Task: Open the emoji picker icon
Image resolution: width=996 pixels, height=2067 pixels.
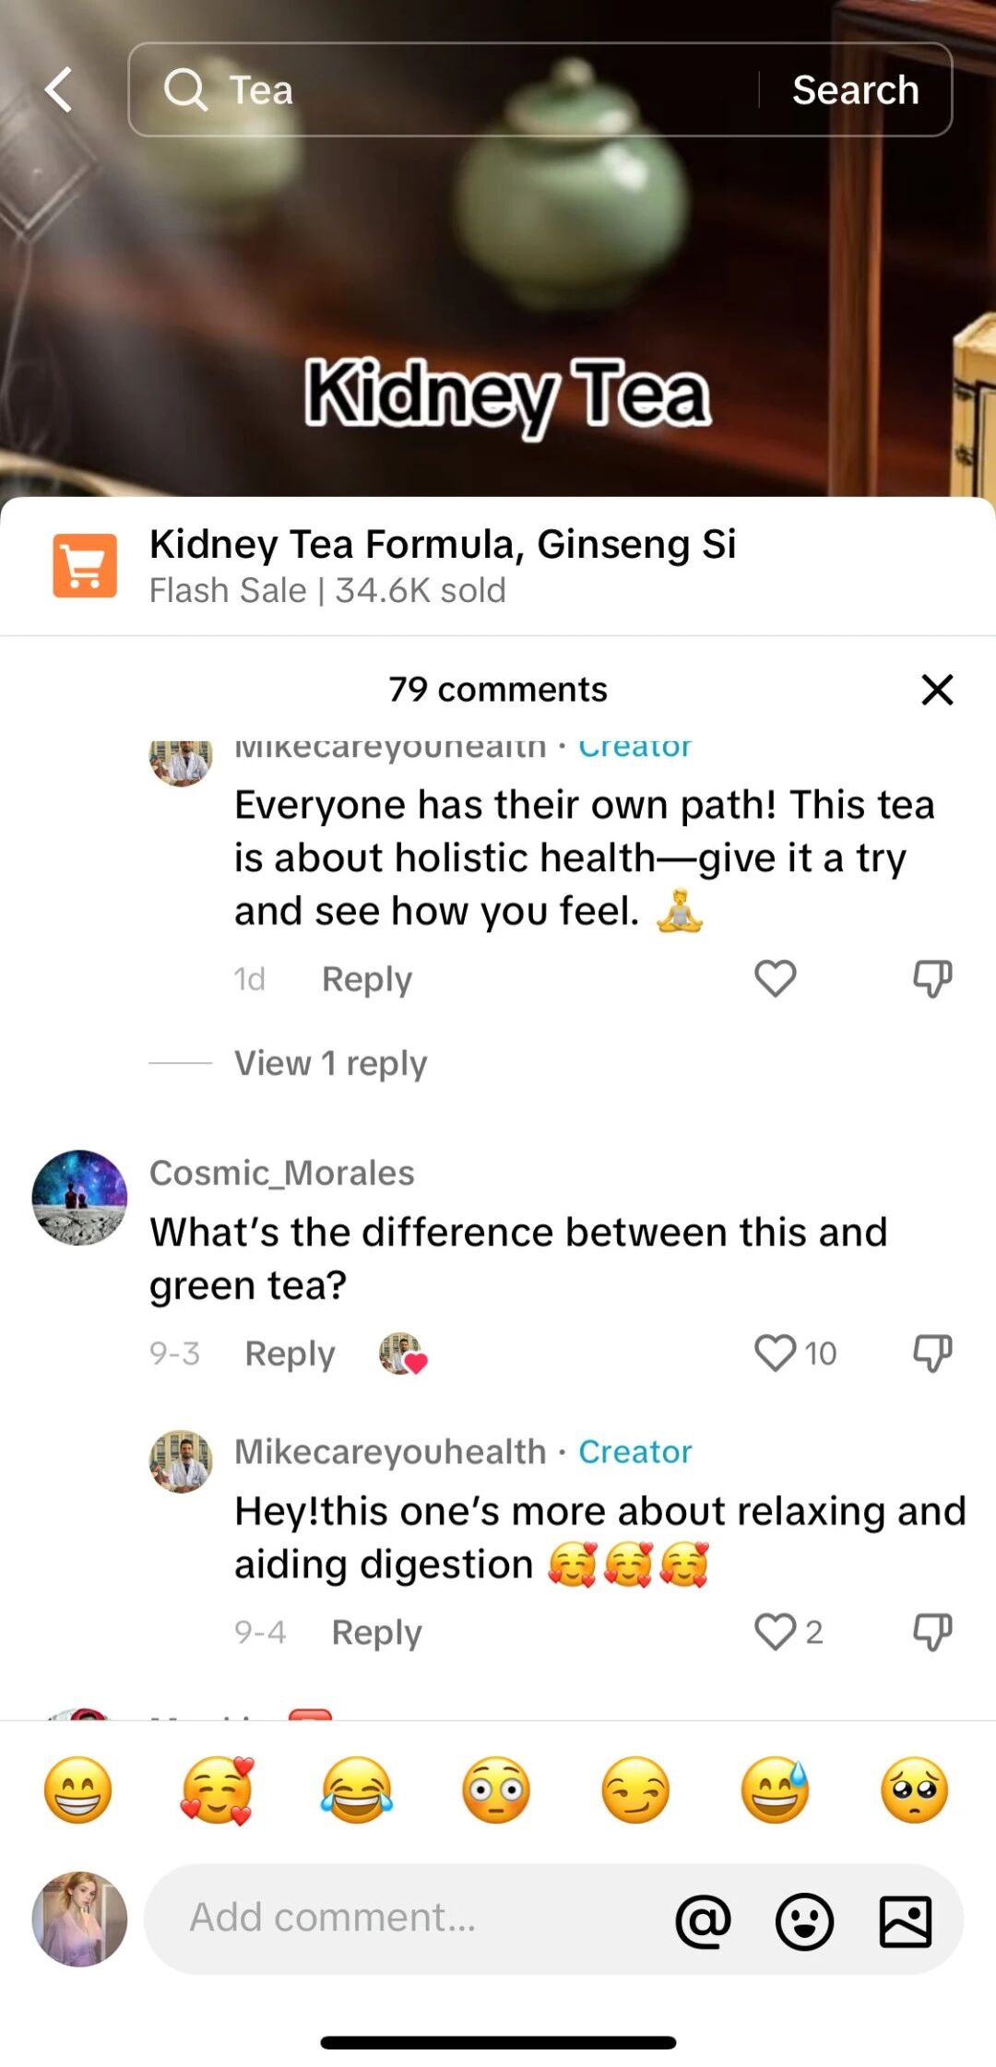Action: click(804, 1921)
